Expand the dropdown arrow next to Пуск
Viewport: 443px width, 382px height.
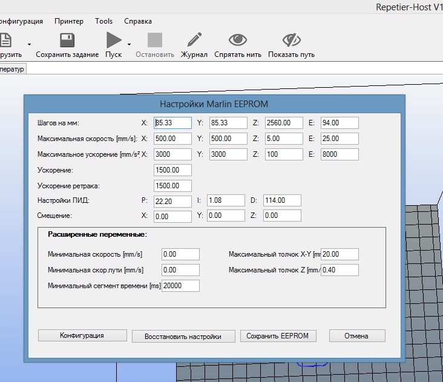click(x=129, y=44)
